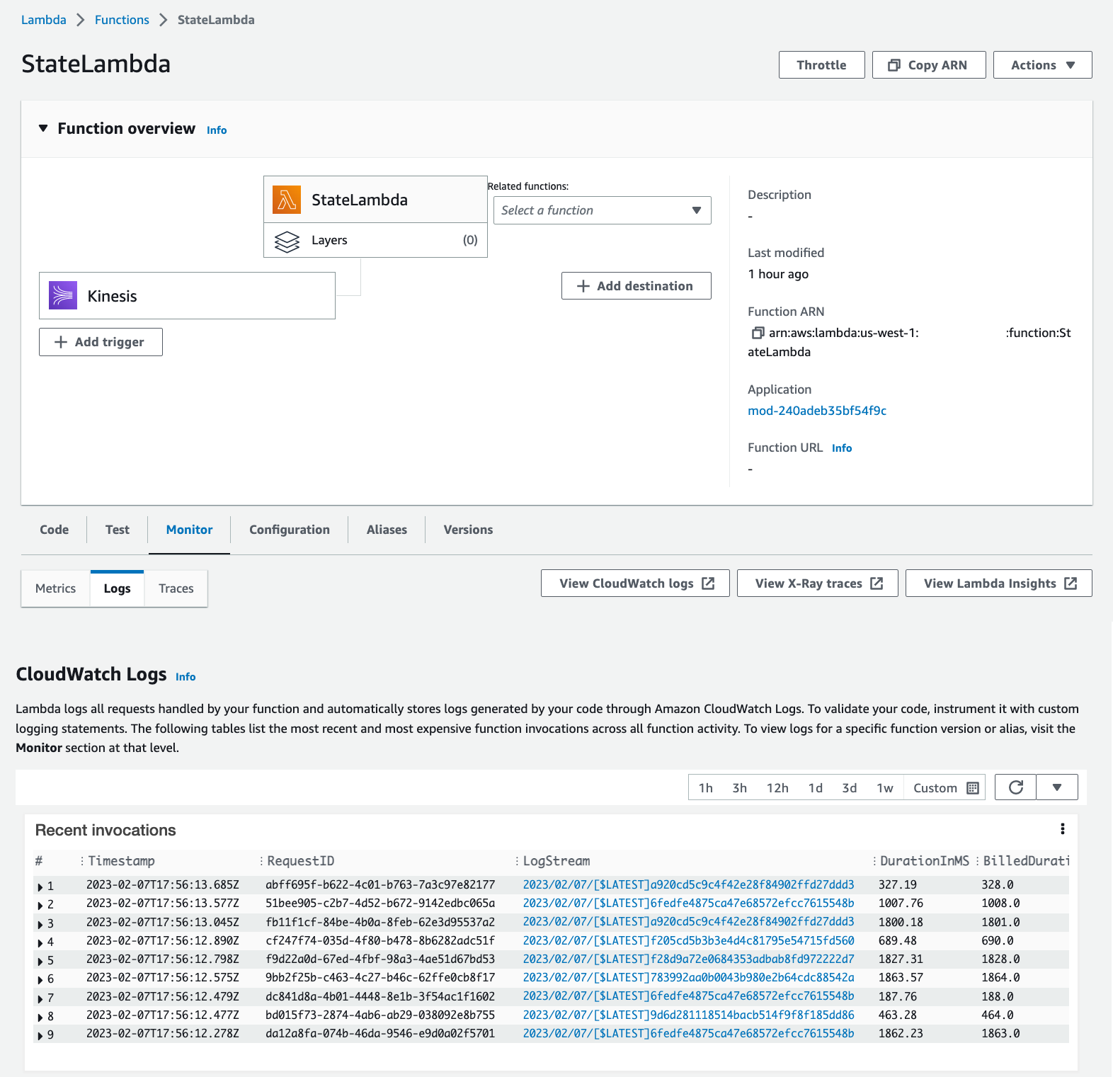Click the Throttle button
Image resolution: width=1113 pixels, height=1077 pixels.
(821, 65)
